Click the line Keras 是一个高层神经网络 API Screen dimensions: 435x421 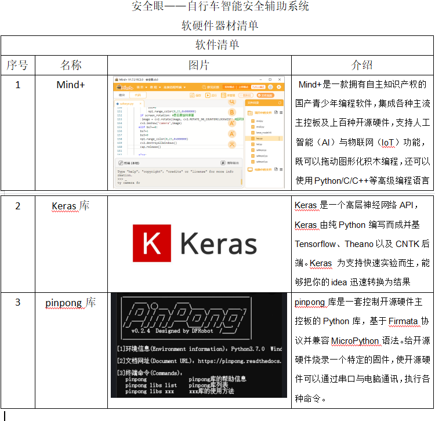coord(356,205)
